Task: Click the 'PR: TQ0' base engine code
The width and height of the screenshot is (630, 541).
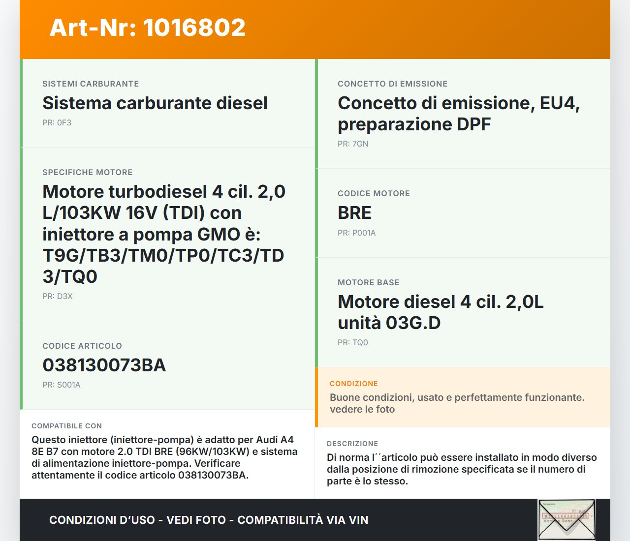Action: point(352,343)
